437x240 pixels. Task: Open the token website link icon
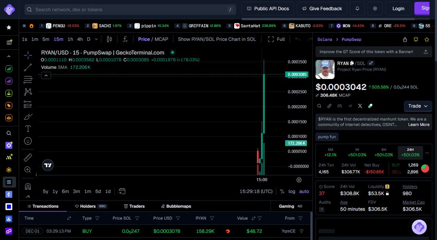329,106
